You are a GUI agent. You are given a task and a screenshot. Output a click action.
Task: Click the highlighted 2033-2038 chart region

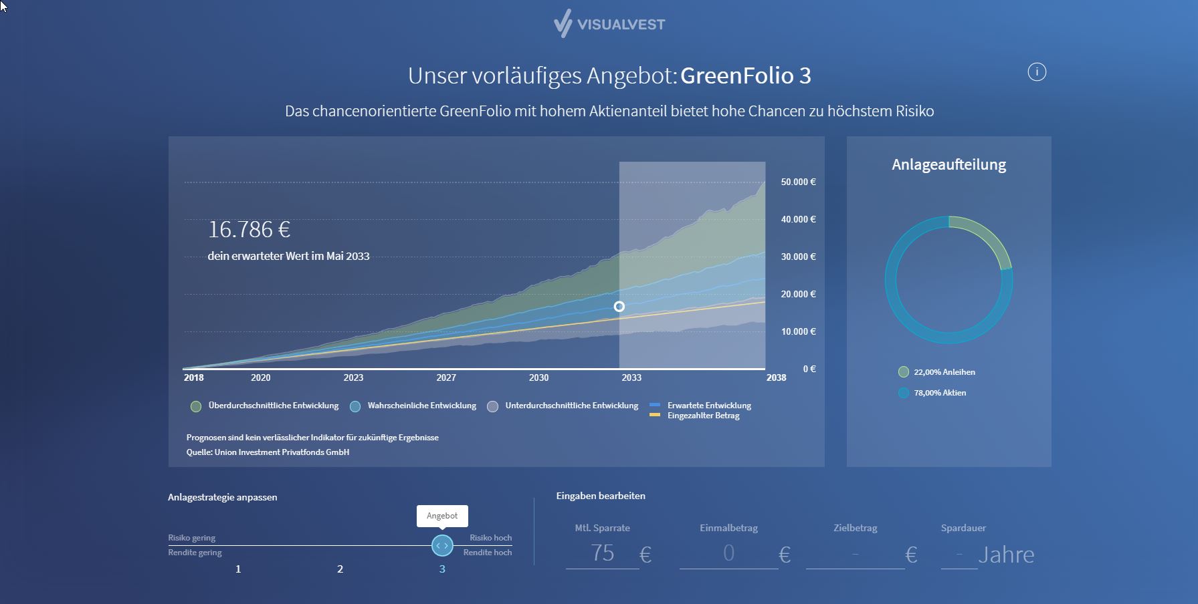[692, 265]
